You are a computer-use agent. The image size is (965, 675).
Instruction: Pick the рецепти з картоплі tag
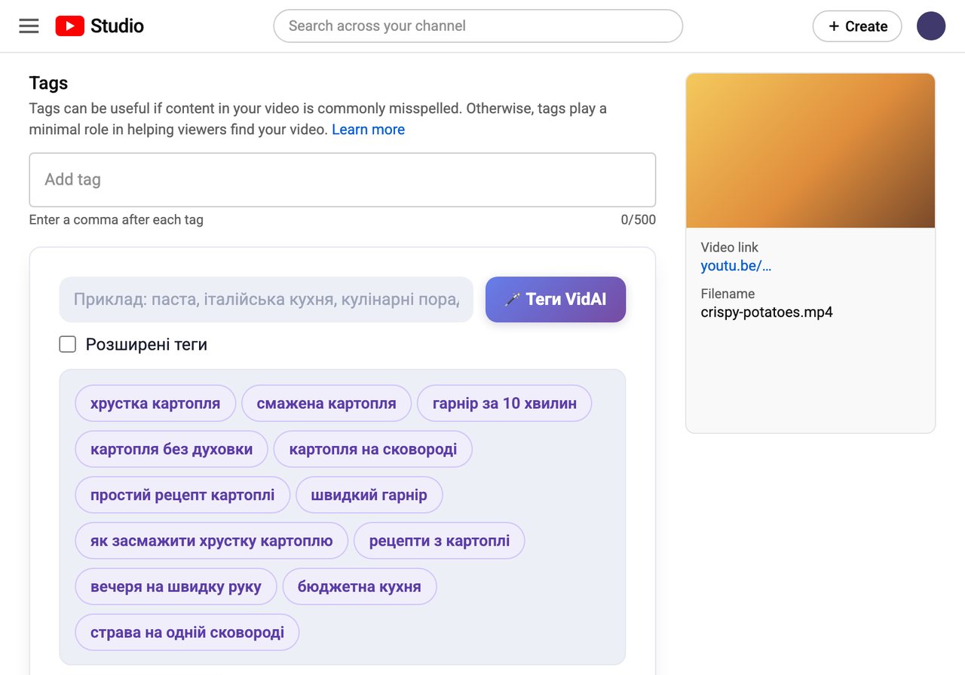(439, 541)
